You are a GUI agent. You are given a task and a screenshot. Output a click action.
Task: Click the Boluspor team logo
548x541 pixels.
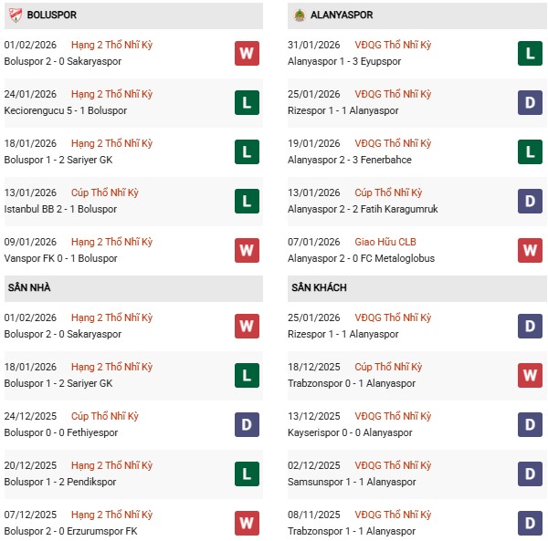(15, 15)
